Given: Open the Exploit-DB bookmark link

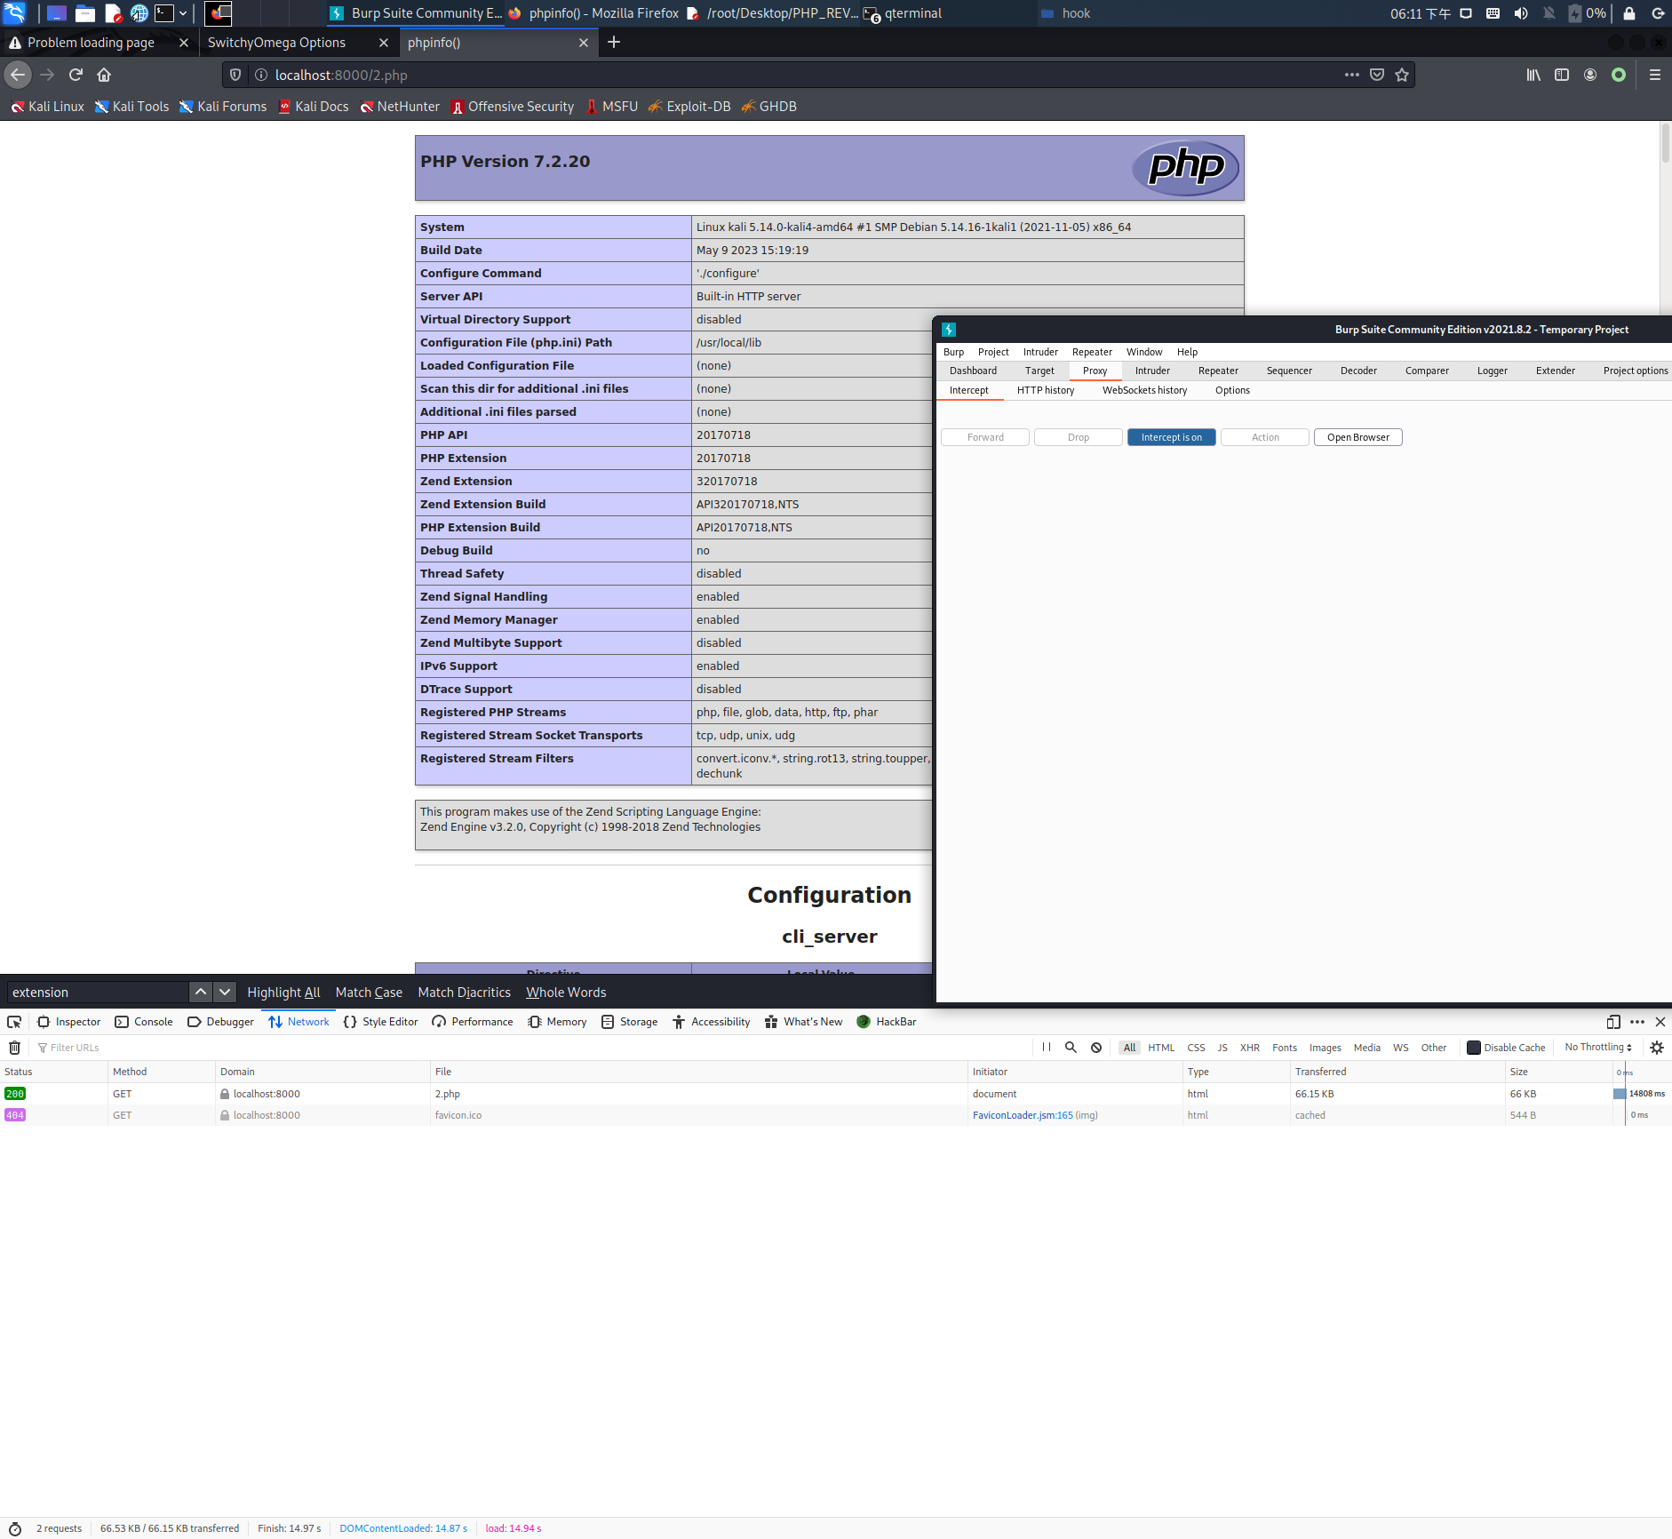Looking at the screenshot, I should pos(697,106).
